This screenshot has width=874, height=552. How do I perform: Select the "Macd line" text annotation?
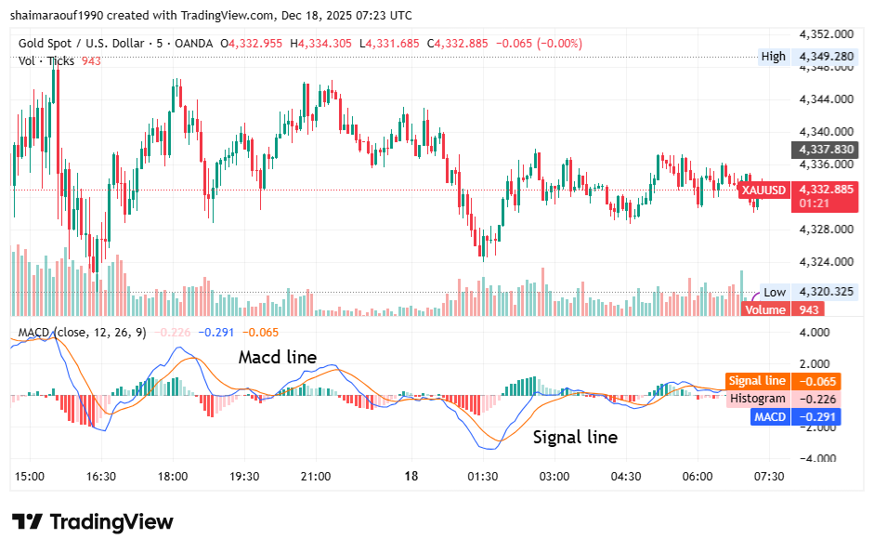[x=277, y=357]
